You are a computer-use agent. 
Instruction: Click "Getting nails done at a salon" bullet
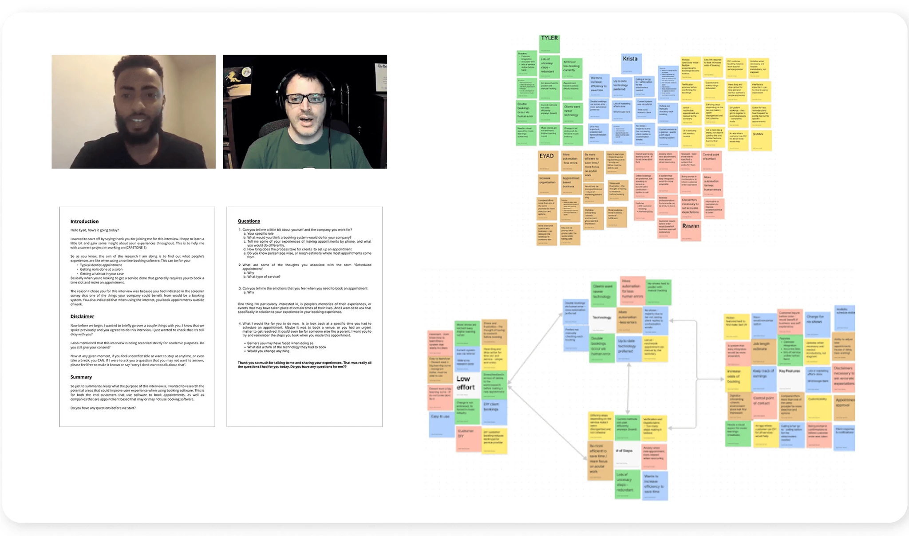[x=101, y=269]
